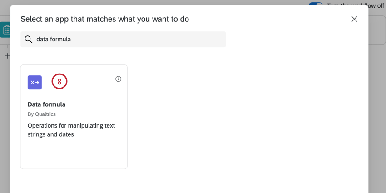Viewport: 386px width, 193px height.
Task: Click the magnifying glass search icon
Action: (x=28, y=40)
